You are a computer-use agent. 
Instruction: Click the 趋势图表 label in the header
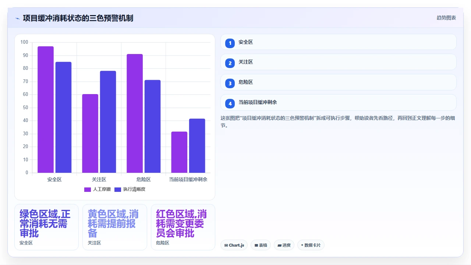click(x=446, y=18)
